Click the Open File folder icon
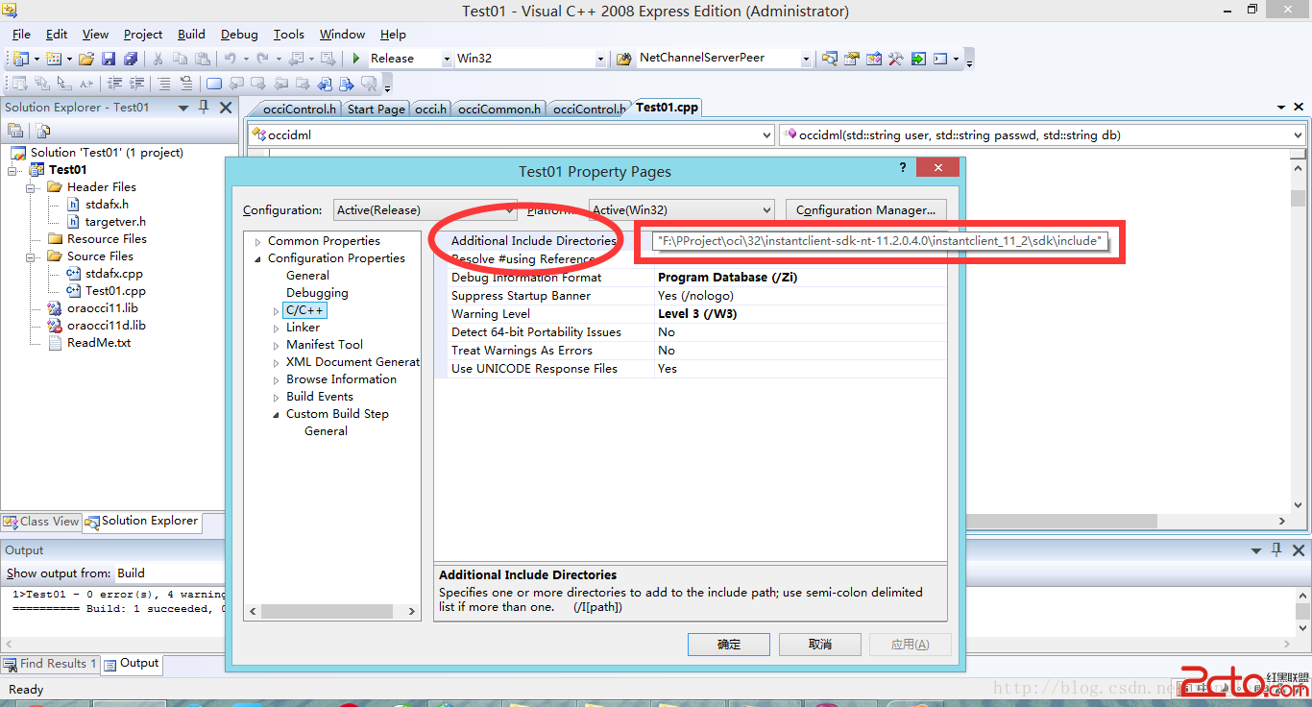The width and height of the screenshot is (1312, 707). (x=86, y=59)
